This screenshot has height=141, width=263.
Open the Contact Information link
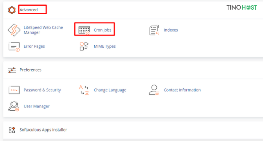[x=182, y=90]
